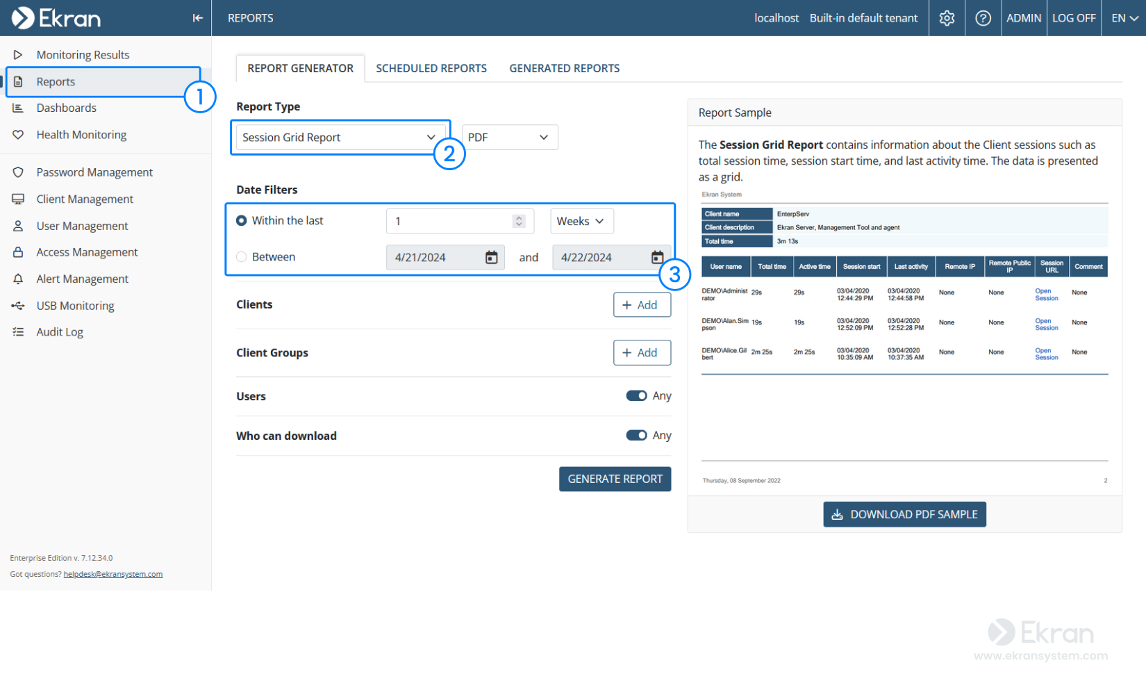Open the Generated Reports tab

(x=564, y=68)
